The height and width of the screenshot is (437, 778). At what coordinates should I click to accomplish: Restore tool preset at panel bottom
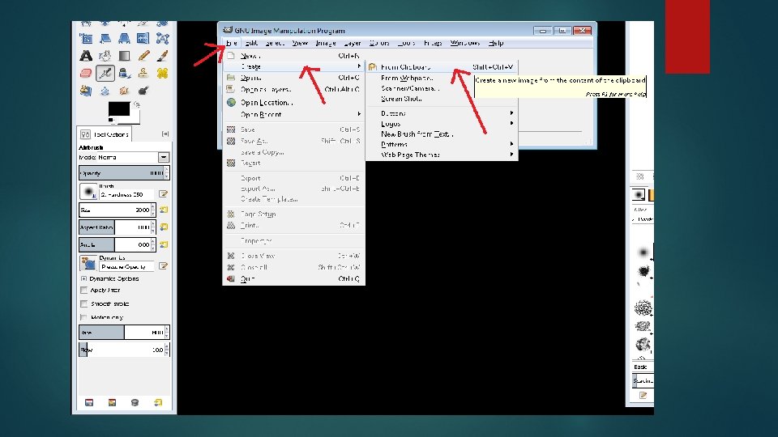pos(112,402)
